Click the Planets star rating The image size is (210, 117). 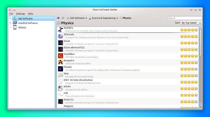click(189, 69)
